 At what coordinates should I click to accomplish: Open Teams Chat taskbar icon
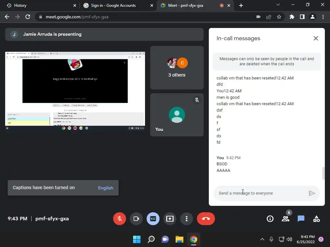tap(165, 239)
